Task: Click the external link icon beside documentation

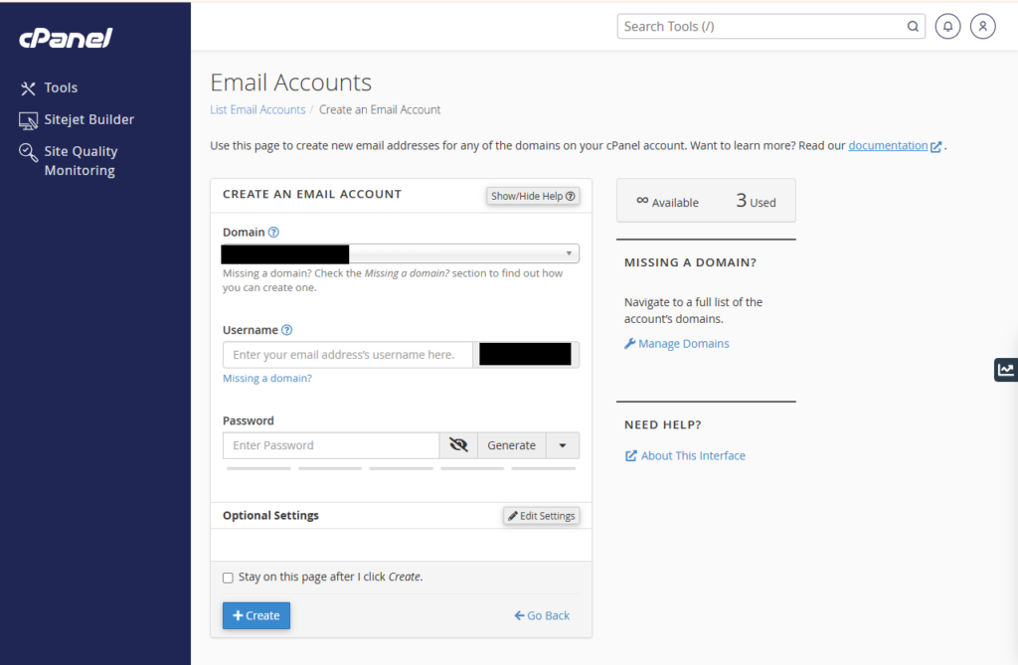Action: (x=935, y=147)
